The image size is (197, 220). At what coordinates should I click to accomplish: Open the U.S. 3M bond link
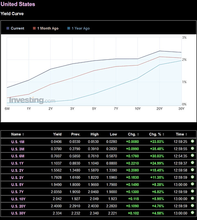(x=18, y=149)
